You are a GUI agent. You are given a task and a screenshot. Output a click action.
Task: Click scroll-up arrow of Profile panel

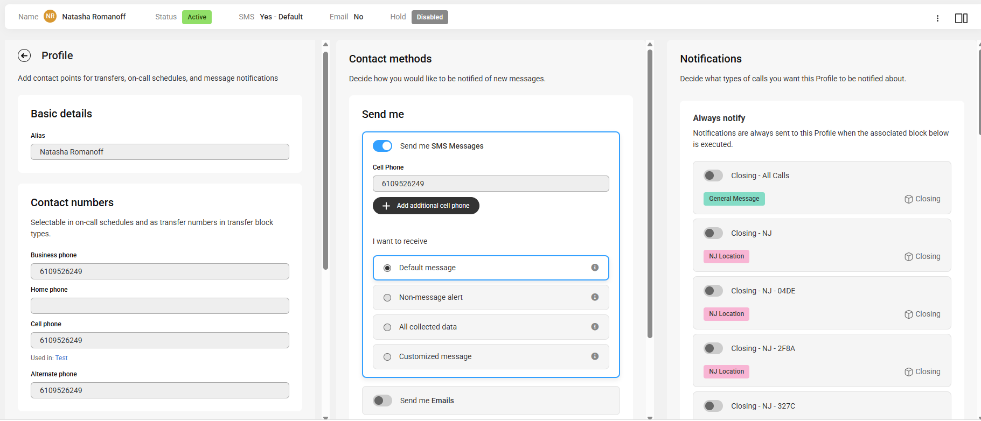tap(325, 44)
